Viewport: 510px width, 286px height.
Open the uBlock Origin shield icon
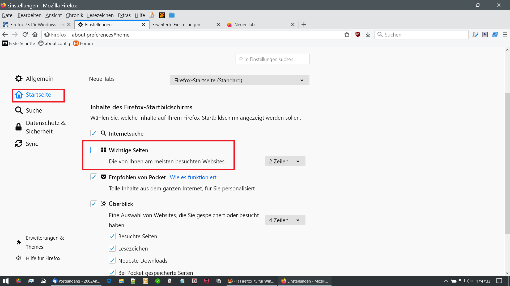point(358,35)
